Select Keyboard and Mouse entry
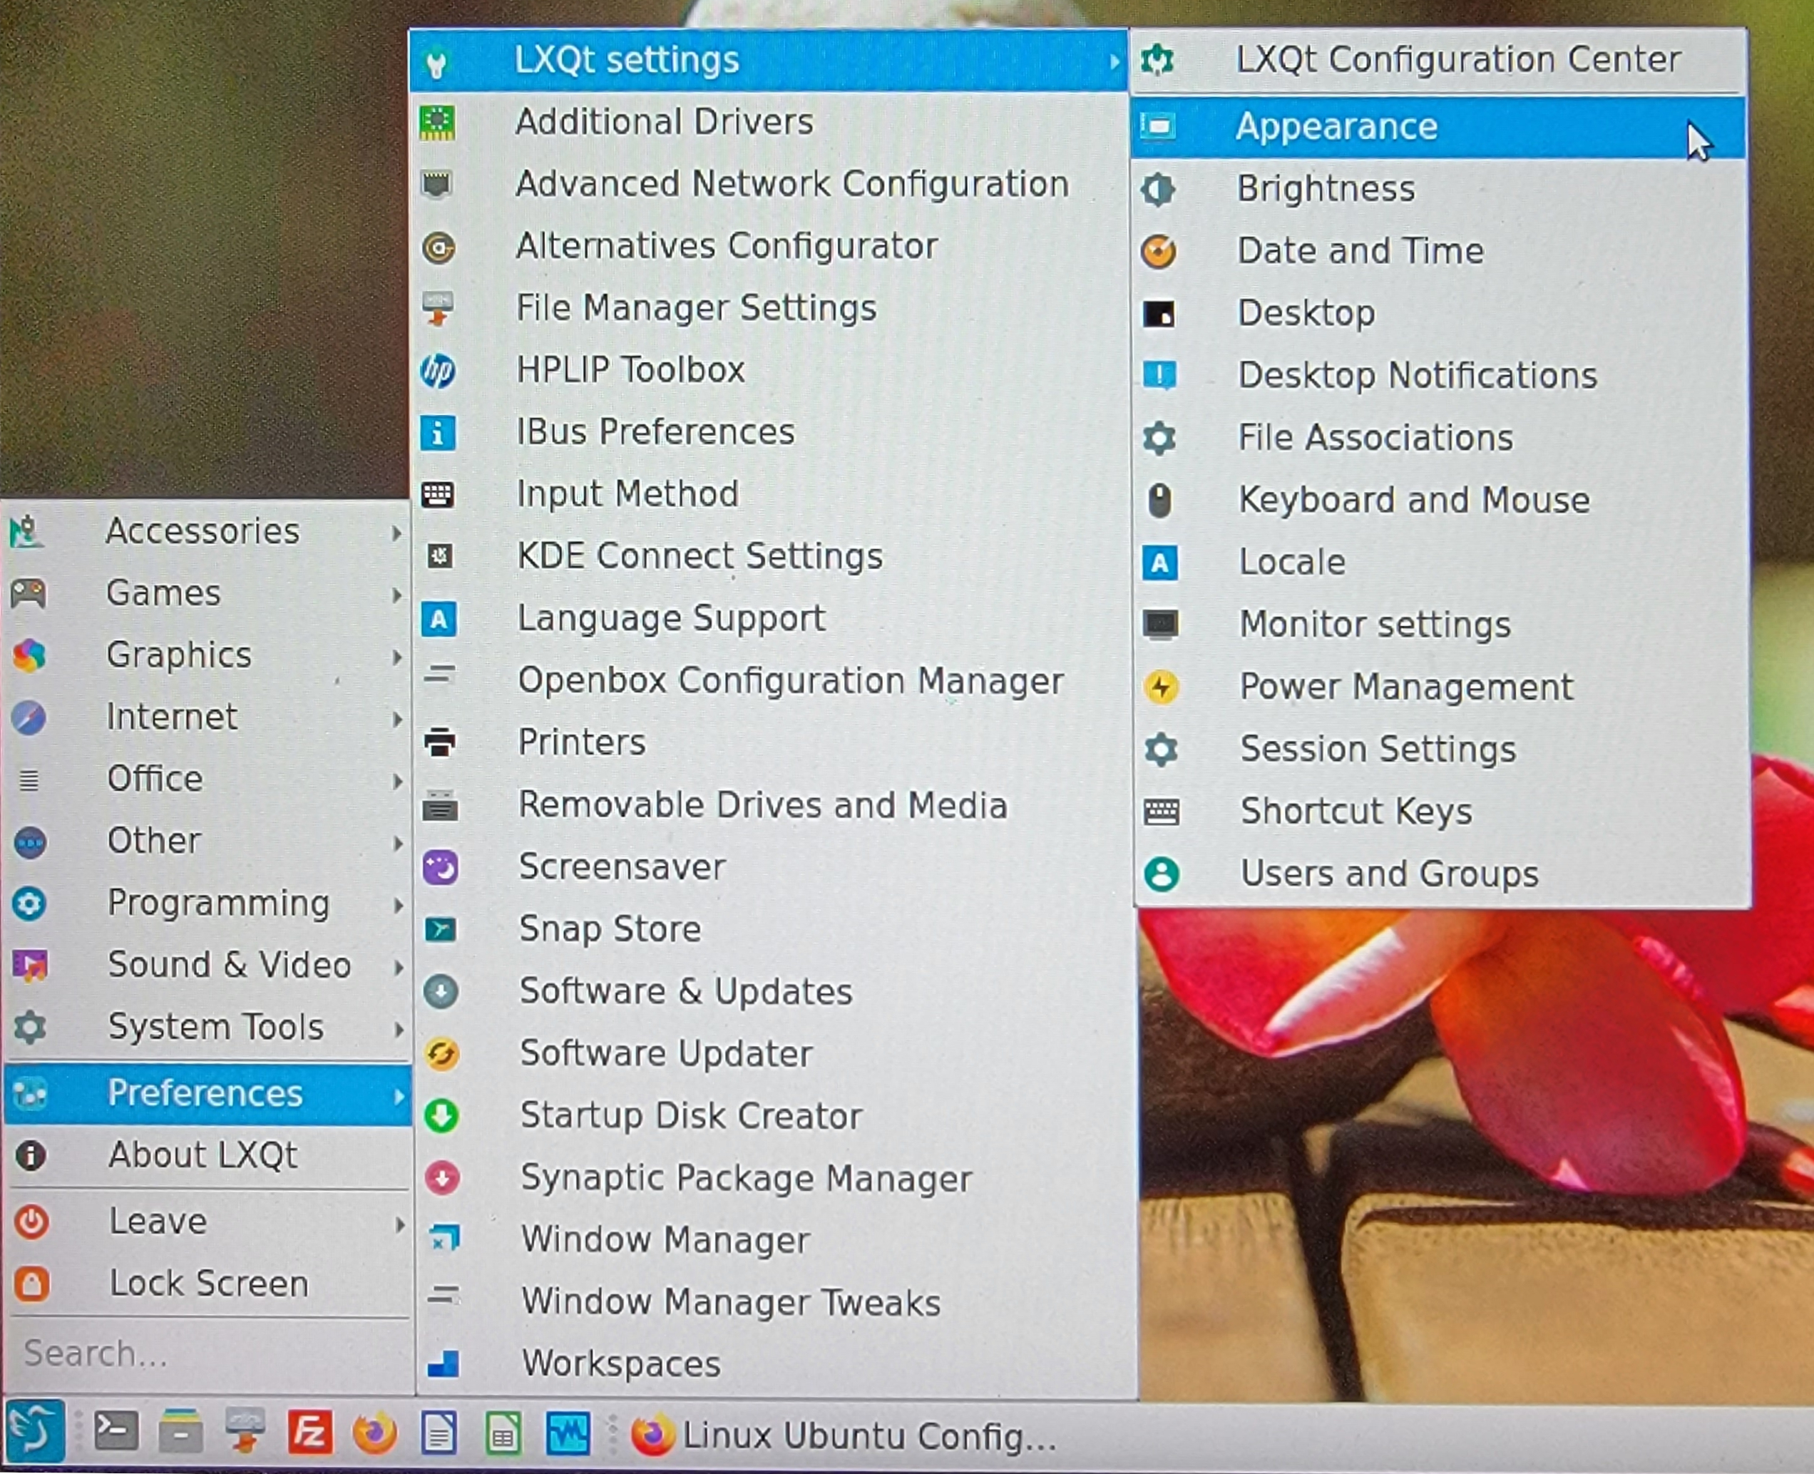Viewport: 1814px width, 1474px height. pyautogui.click(x=1413, y=500)
